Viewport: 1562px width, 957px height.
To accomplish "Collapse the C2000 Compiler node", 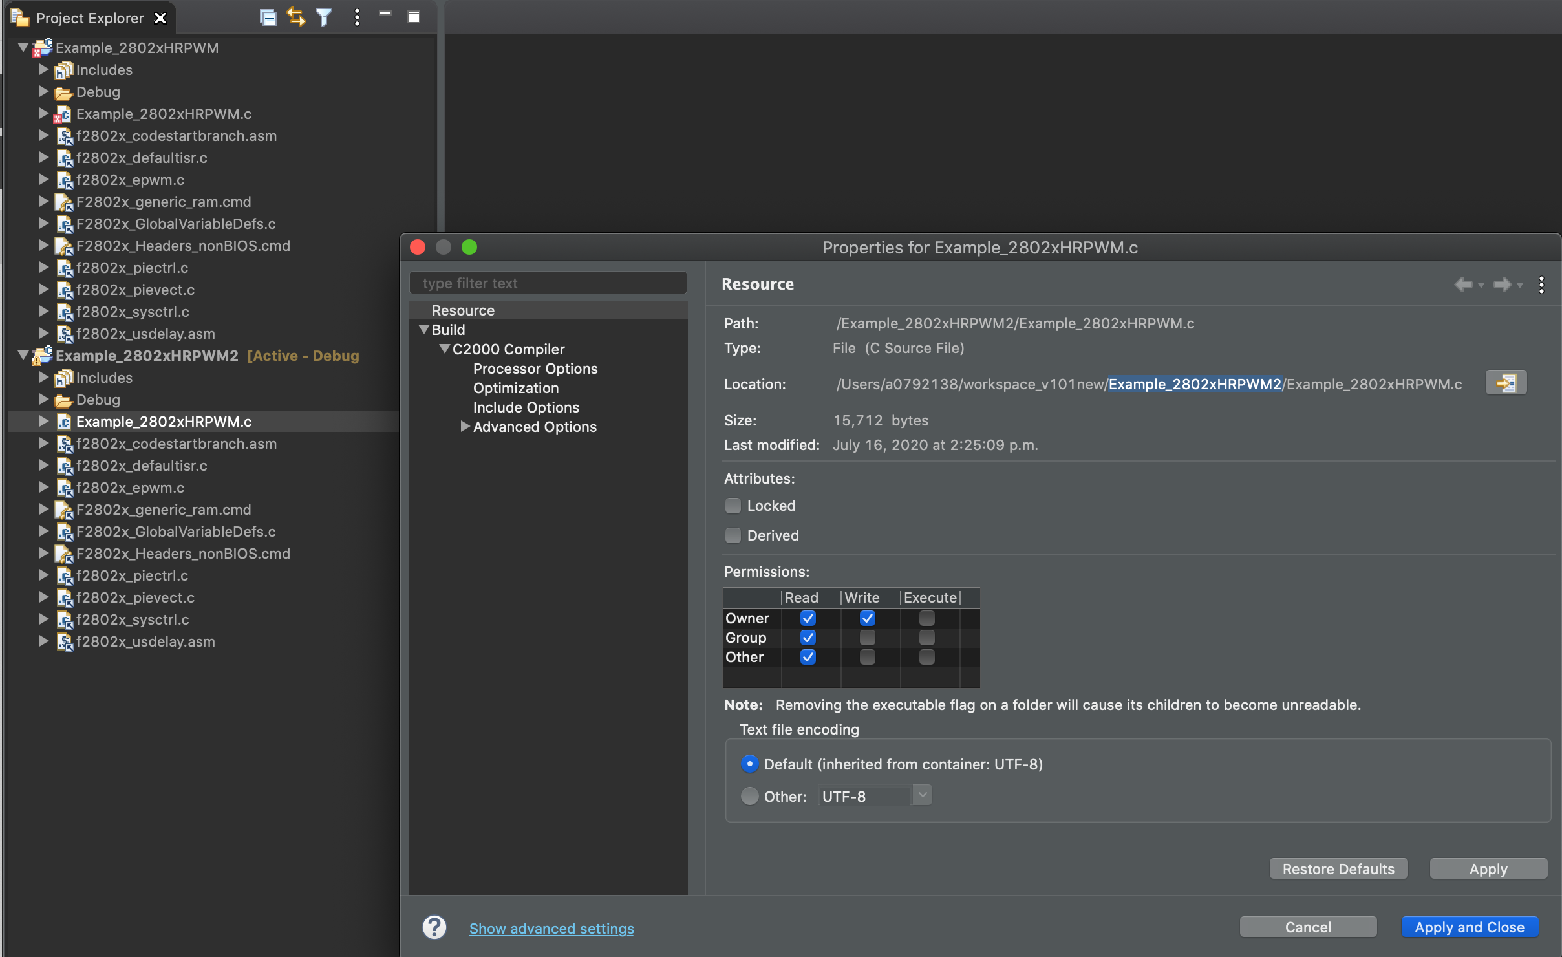I will click(x=444, y=349).
